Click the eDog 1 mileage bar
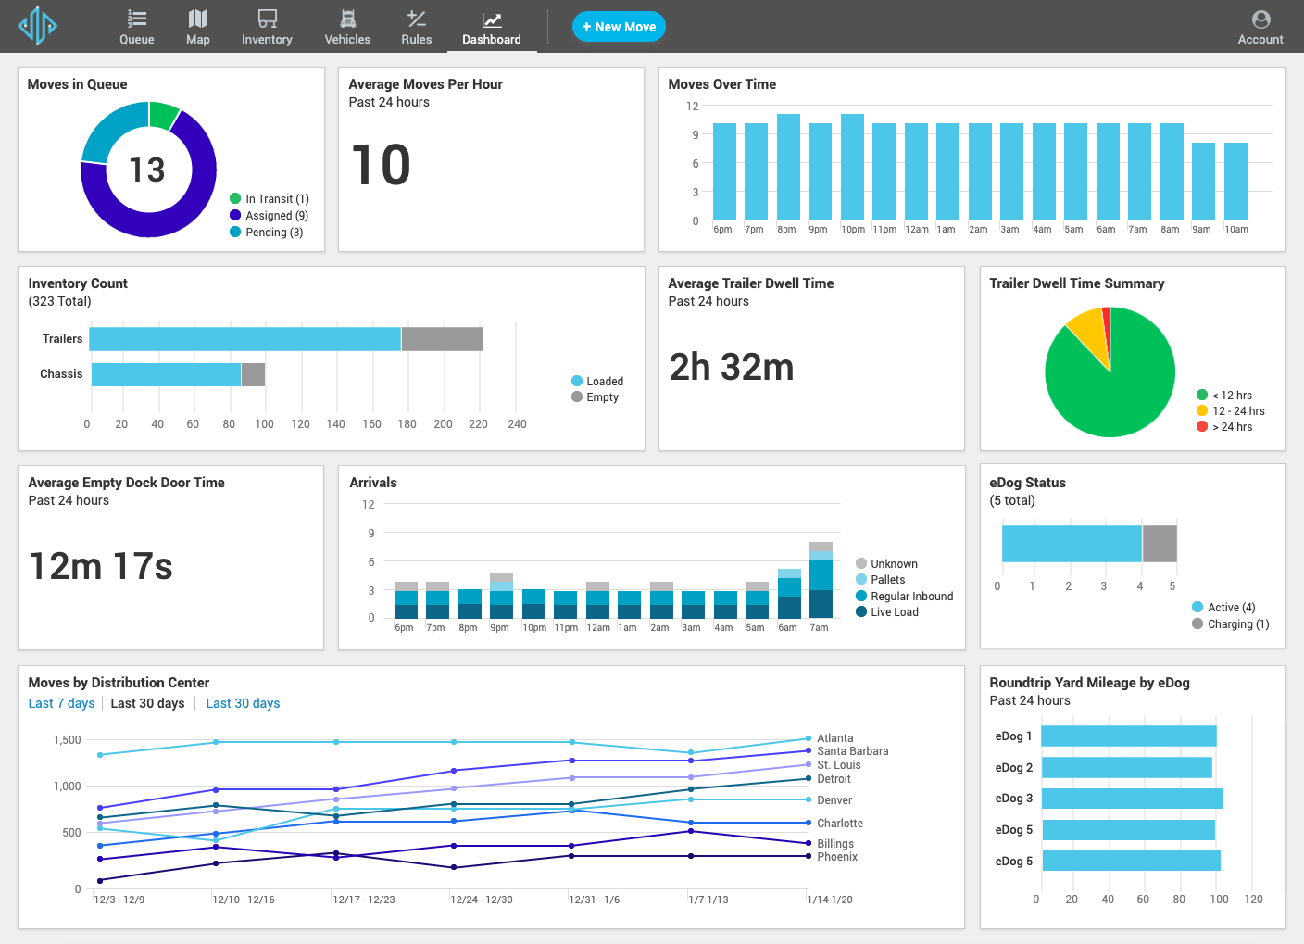This screenshot has height=944, width=1304. pyautogui.click(x=1128, y=736)
